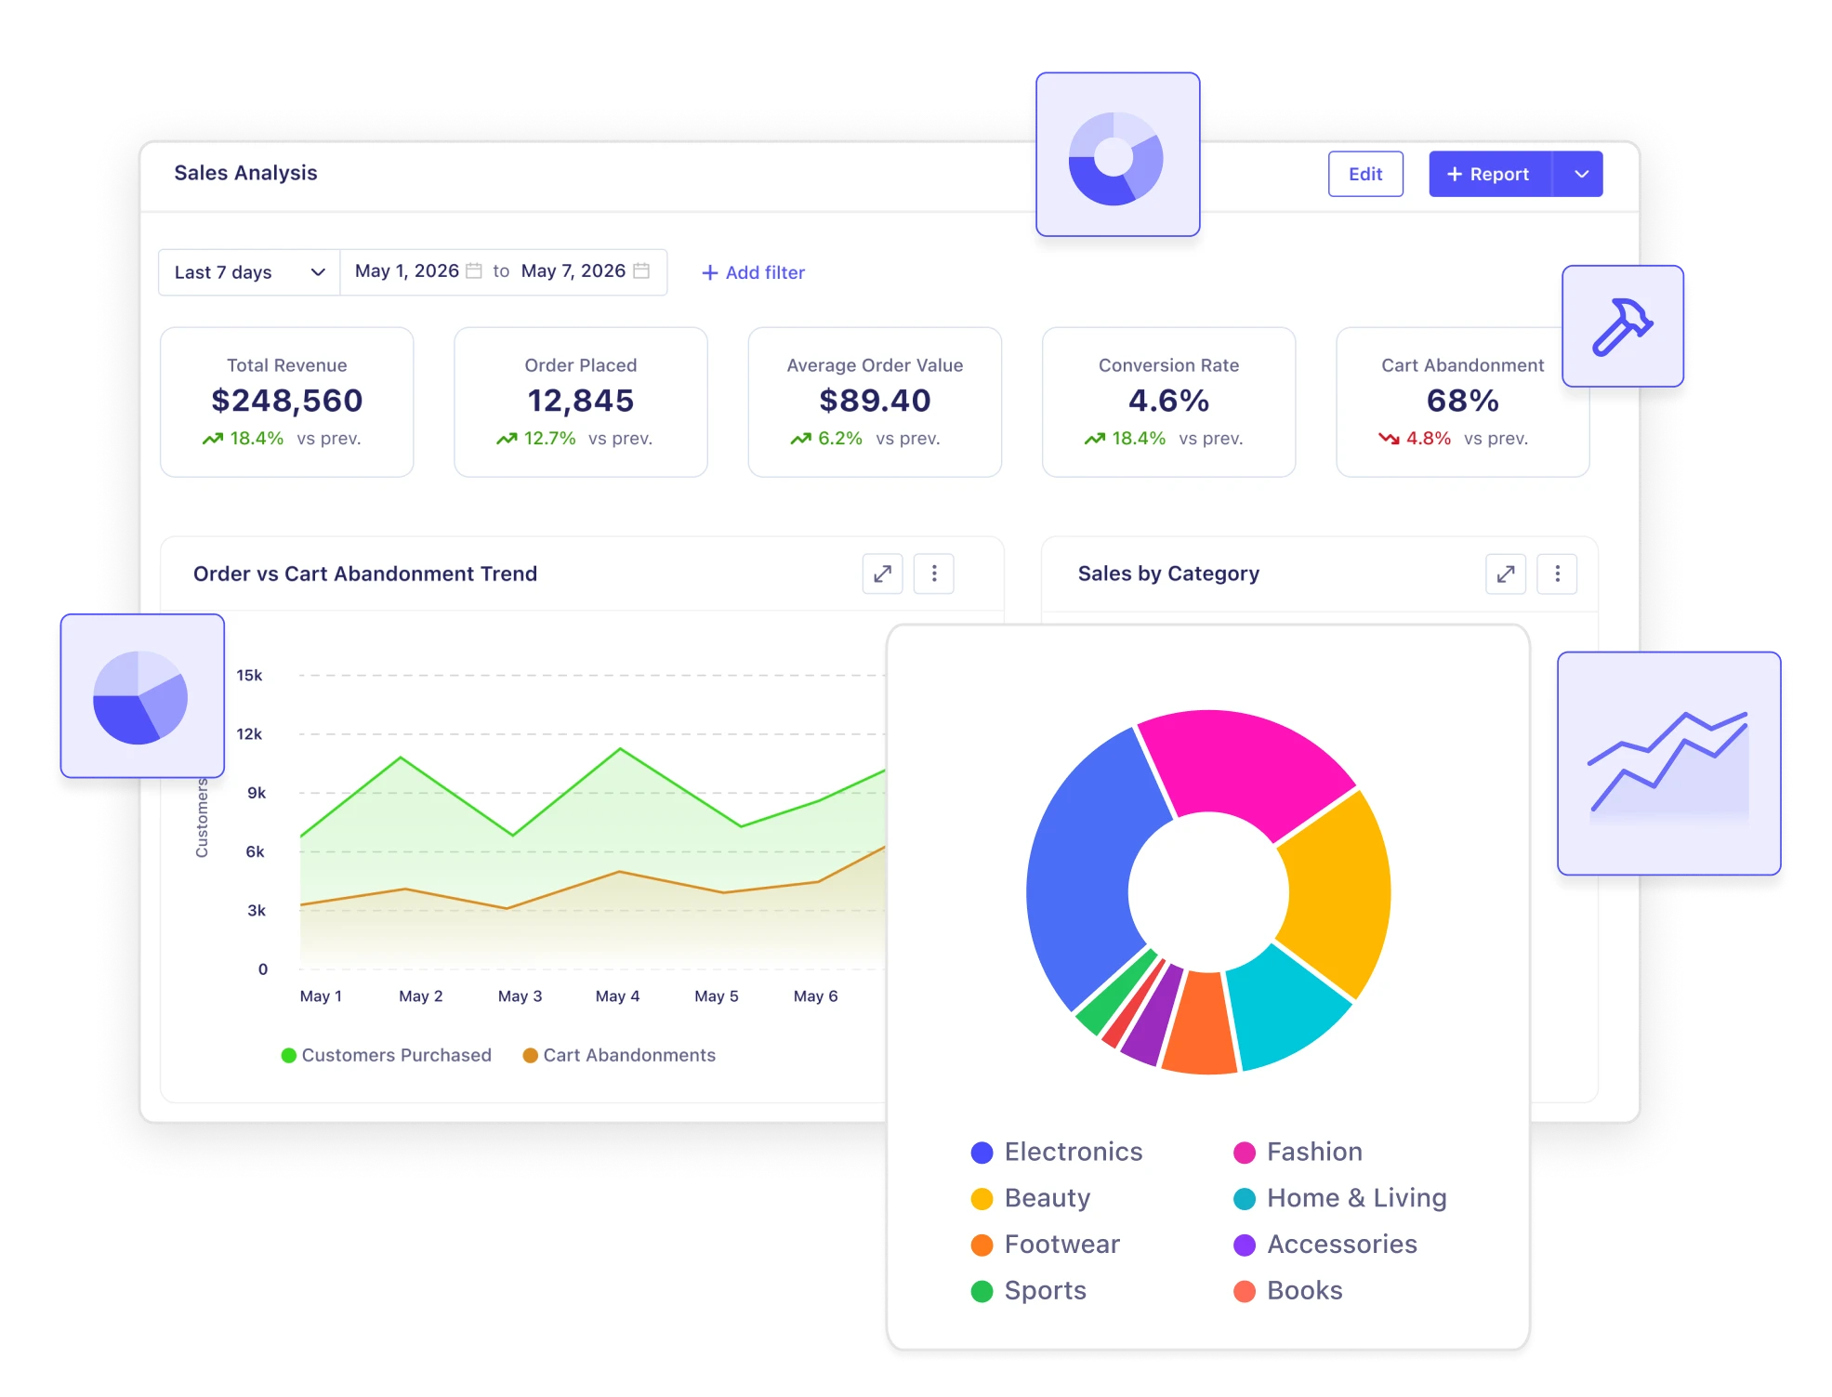Expand the Order vs Cart Abandonment chart

pos(882,573)
